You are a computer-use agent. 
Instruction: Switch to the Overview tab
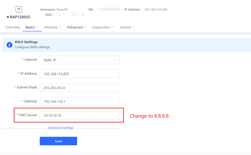13,27
